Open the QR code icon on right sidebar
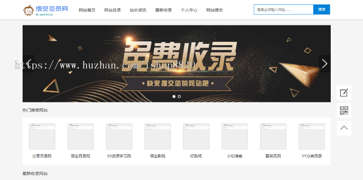The image size is (363, 180). [344, 110]
